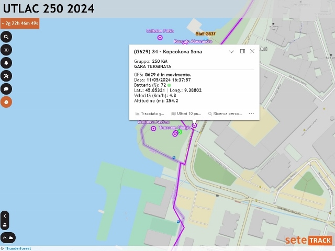Screen dimensions: 335x251
Task: Open the Thunderforest attribution link
Action: tap(18, 248)
